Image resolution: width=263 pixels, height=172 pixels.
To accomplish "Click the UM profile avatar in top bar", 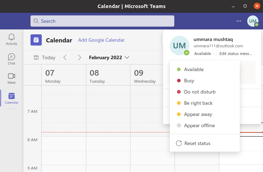I will point(252,21).
